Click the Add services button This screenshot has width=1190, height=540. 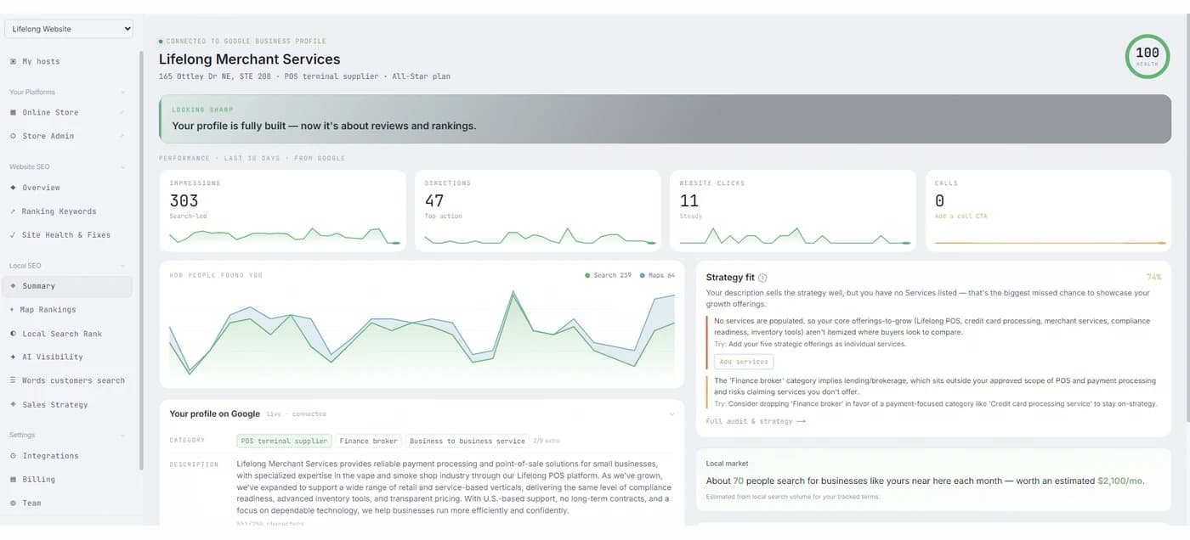pos(744,362)
